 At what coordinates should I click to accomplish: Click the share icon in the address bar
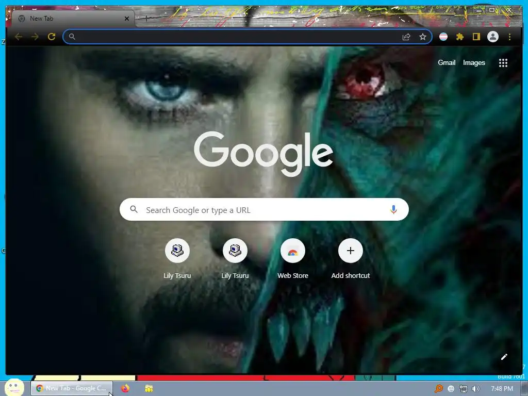406,37
